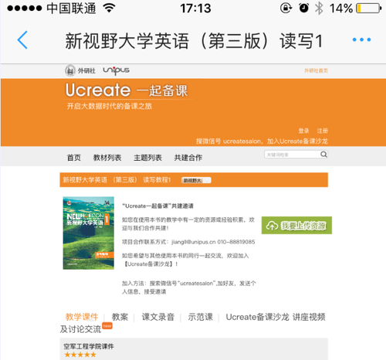The image size is (386, 360).
Task: Switch to the 示范课 tab
Action: click(x=200, y=317)
